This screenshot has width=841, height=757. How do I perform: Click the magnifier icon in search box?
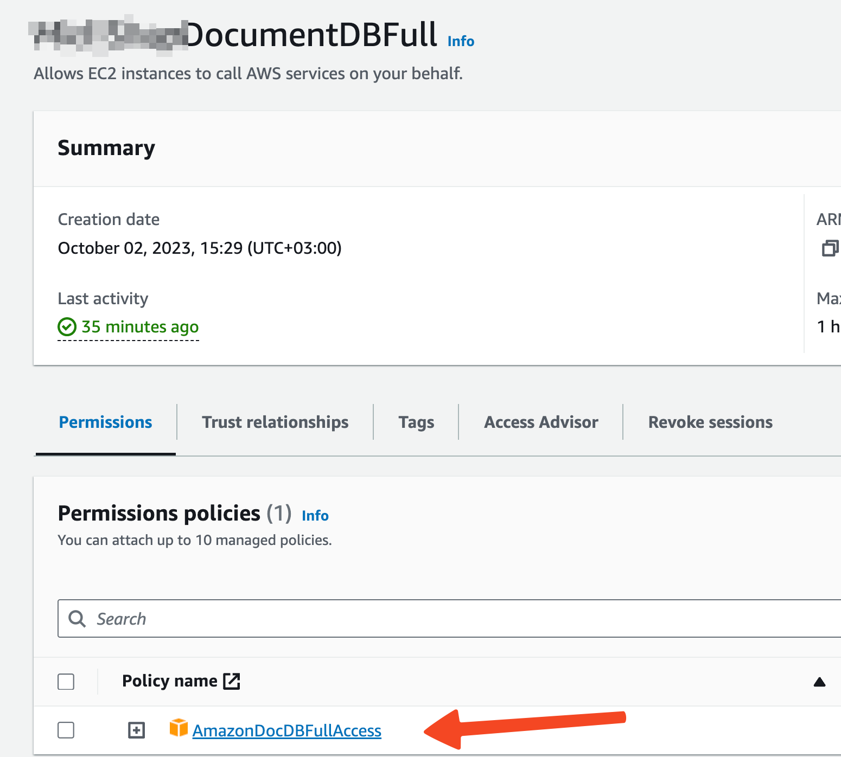pyautogui.click(x=77, y=619)
